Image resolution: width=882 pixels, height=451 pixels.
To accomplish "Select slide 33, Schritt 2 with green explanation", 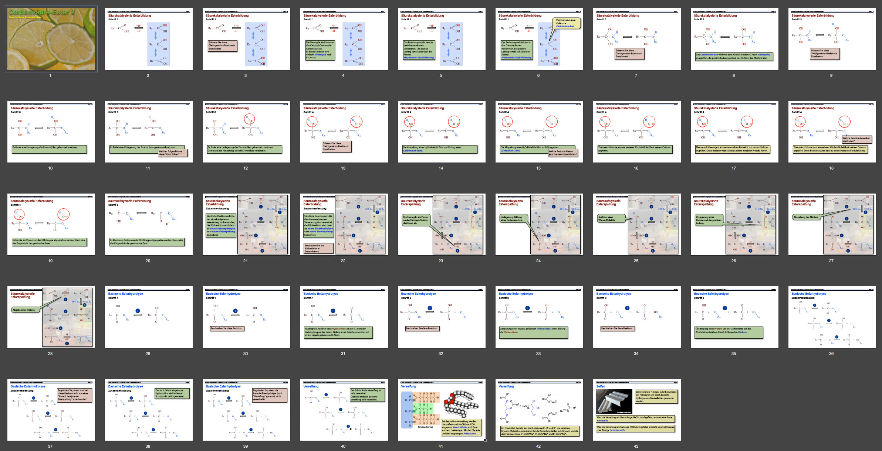I will [x=539, y=317].
